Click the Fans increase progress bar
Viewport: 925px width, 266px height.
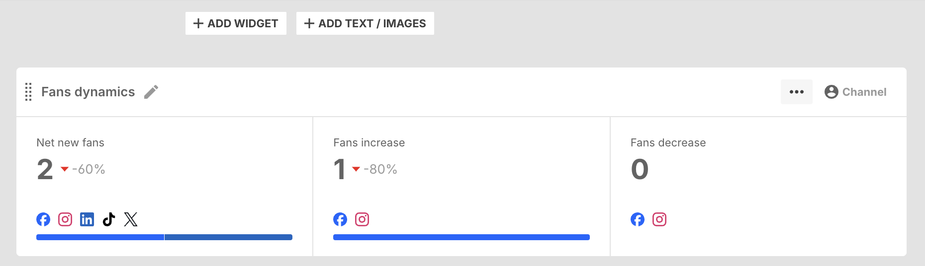462,237
